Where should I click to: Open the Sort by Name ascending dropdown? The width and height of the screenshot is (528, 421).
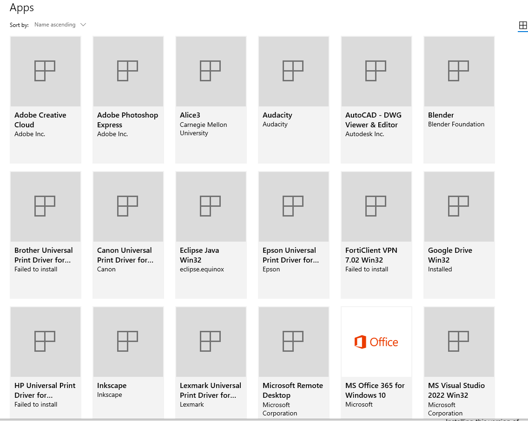60,25
